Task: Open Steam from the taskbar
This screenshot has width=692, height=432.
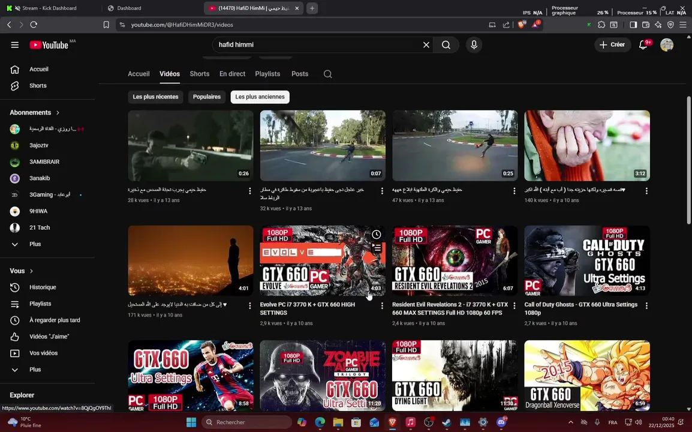Action: 447,422
